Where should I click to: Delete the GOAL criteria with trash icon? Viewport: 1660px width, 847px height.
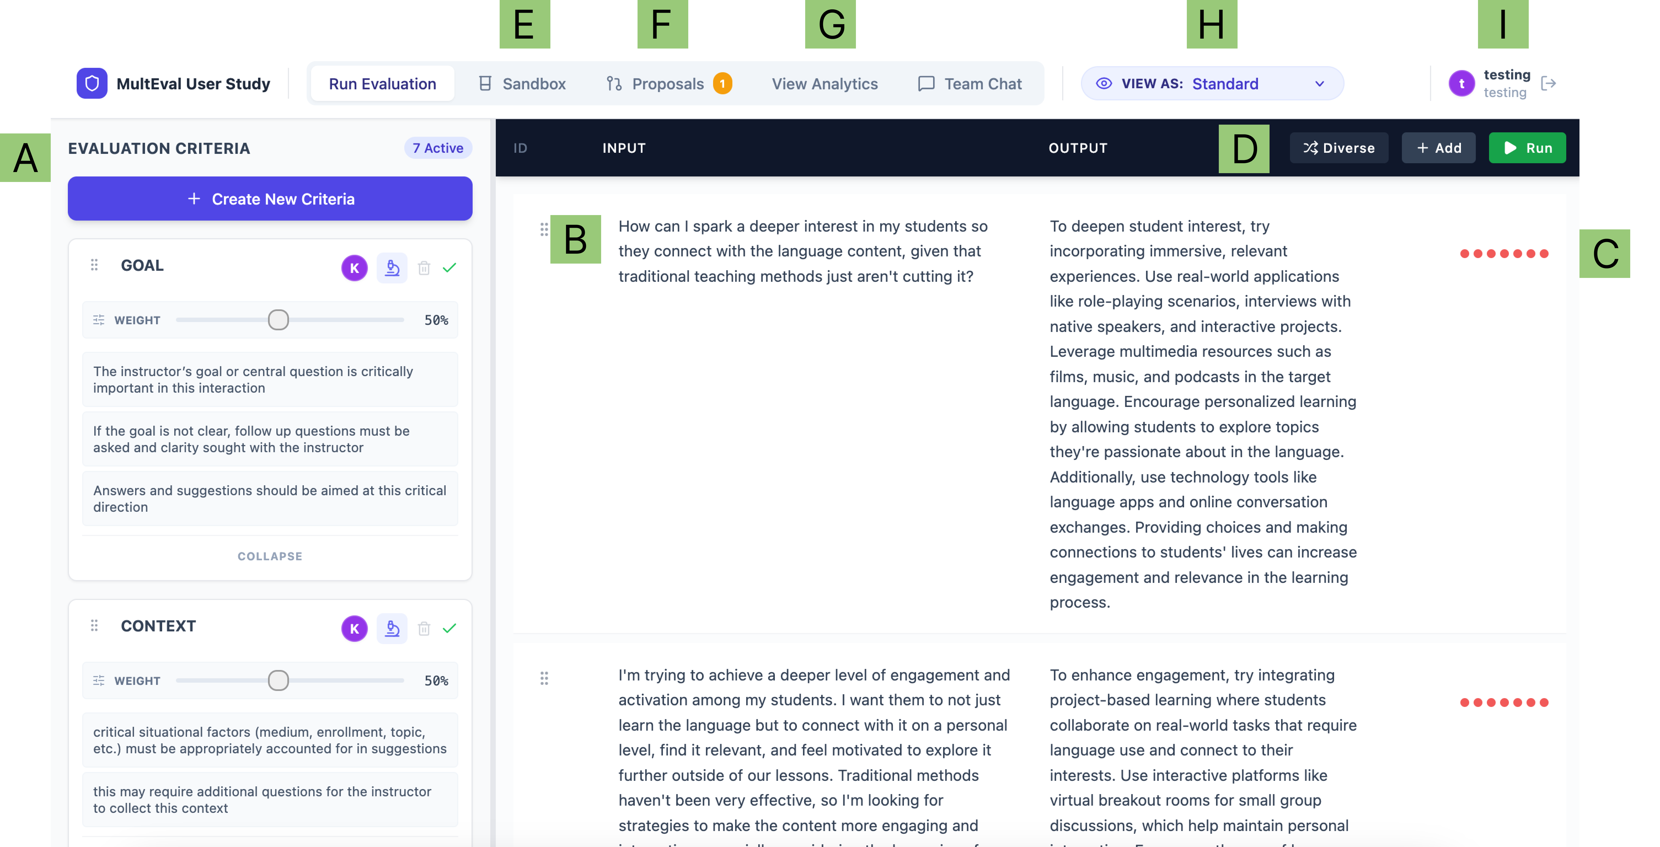(424, 268)
